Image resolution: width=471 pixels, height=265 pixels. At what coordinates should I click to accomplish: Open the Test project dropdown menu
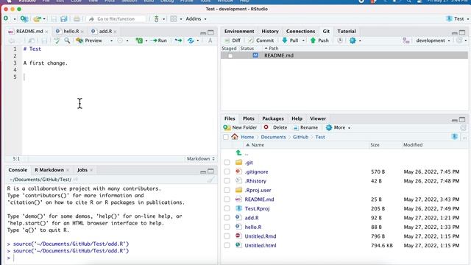[x=458, y=18]
